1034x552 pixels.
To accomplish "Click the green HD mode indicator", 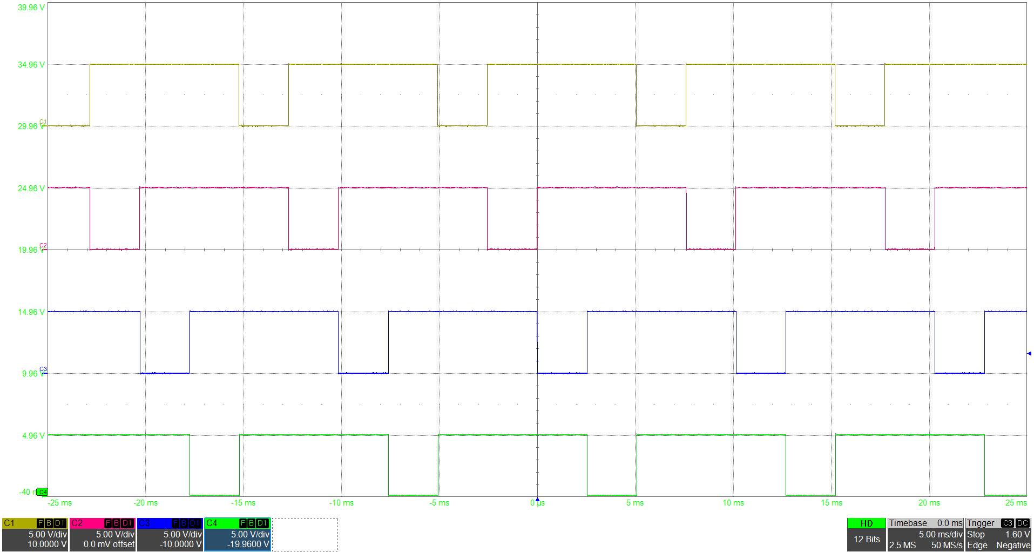I will 867,523.
